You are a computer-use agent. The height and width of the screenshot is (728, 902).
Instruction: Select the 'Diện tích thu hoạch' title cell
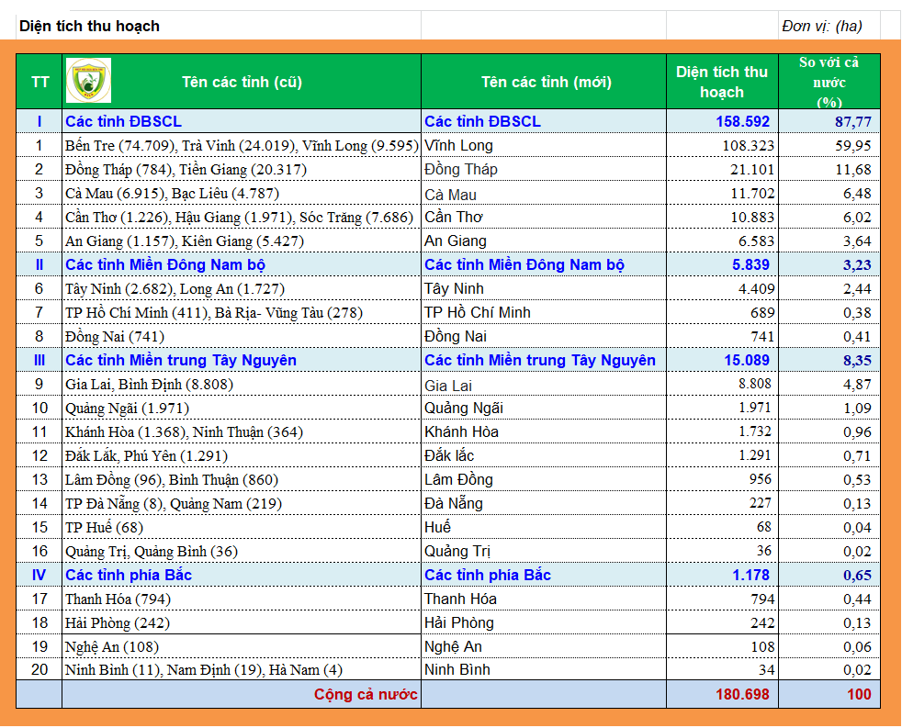(89, 26)
